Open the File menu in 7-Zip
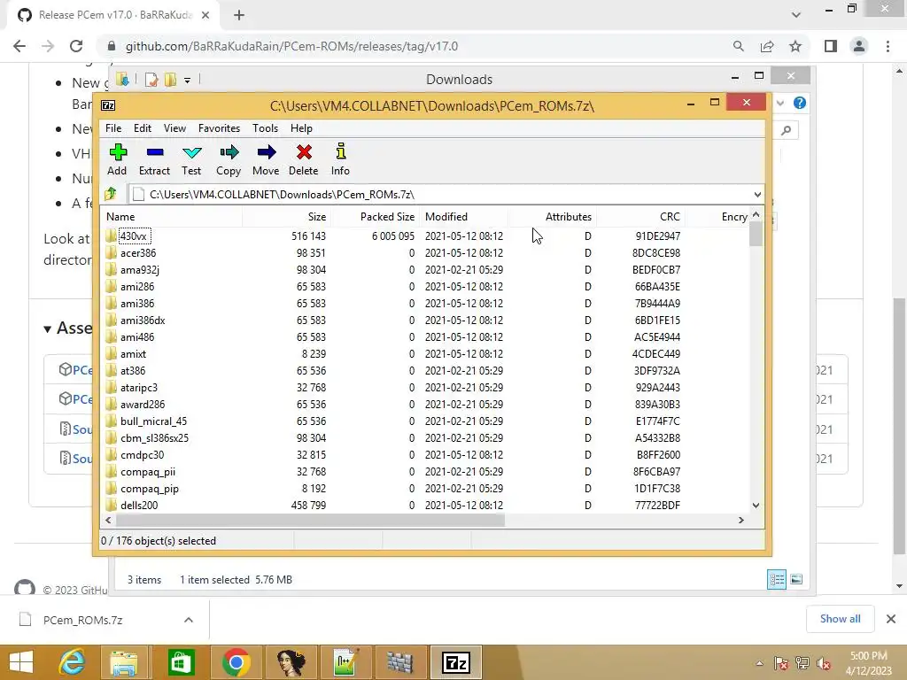The height and width of the screenshot is (680, 907). [x=113, y=128]
